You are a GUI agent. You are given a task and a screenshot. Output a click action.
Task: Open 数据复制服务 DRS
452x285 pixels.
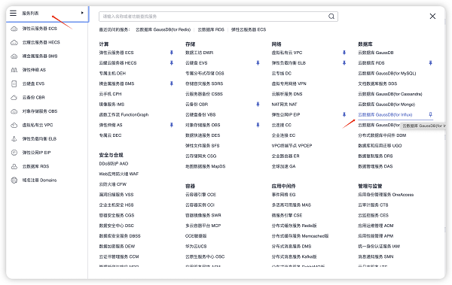(x=375, y=156)
